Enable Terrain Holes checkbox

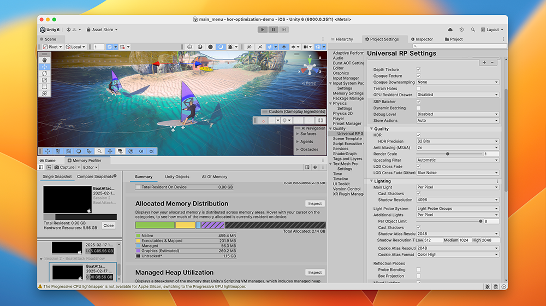(419, 89)
